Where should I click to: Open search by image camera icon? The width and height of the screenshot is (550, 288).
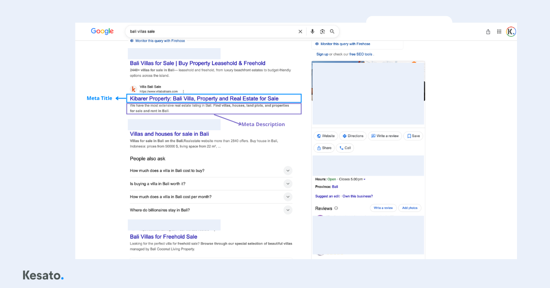click(x=322, y=32)
